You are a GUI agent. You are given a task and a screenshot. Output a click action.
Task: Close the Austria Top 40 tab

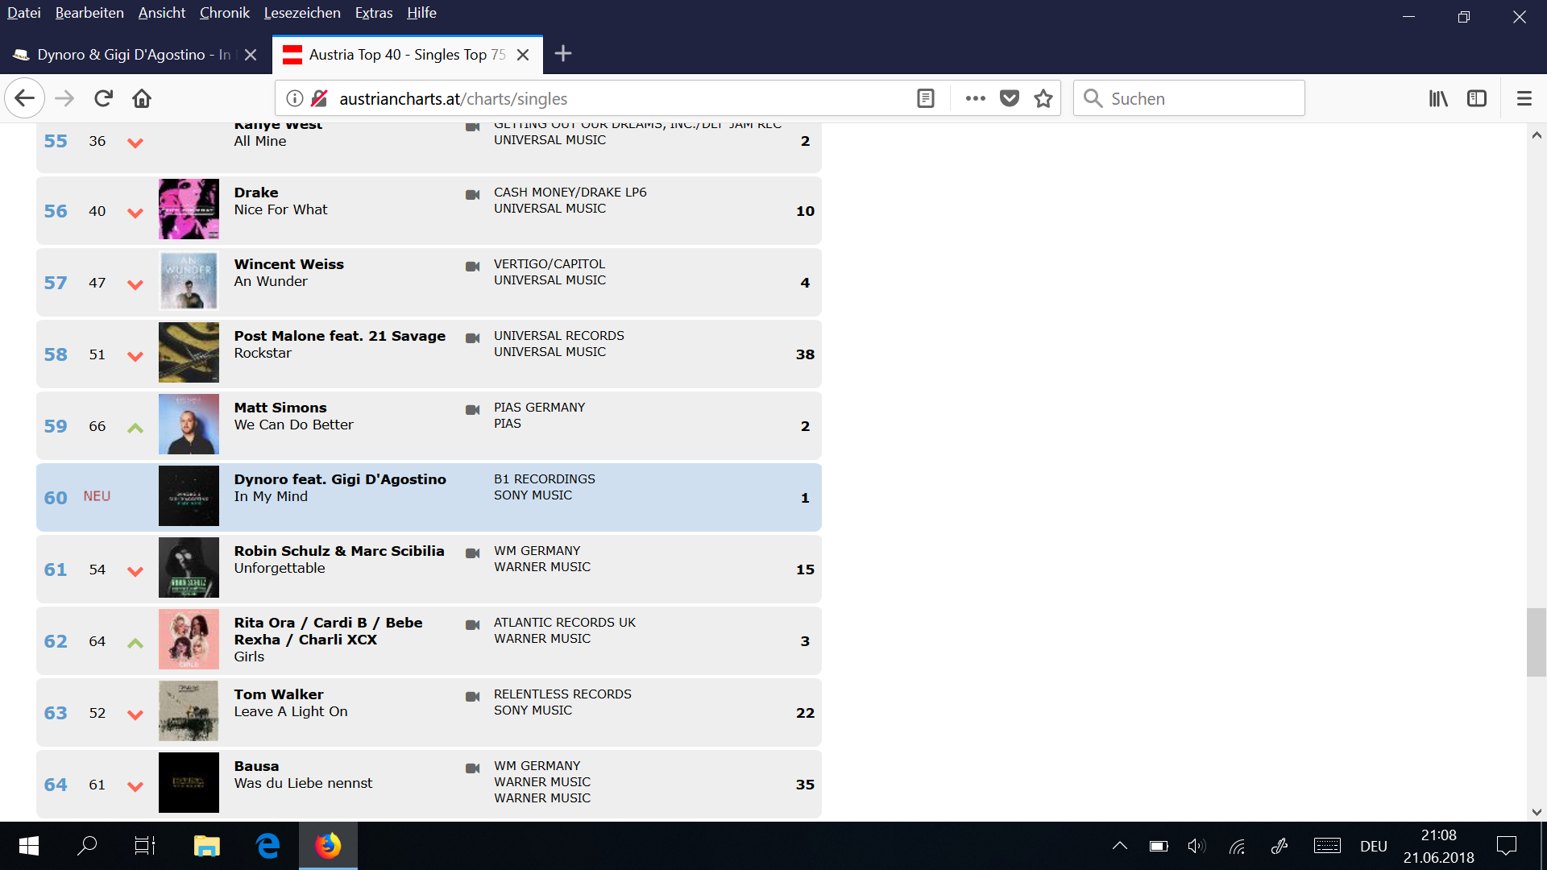523,55
